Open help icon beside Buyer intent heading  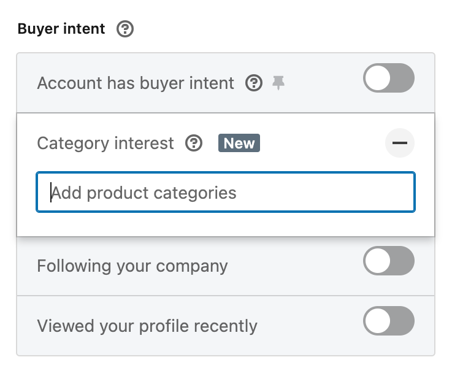coord(125,29)
